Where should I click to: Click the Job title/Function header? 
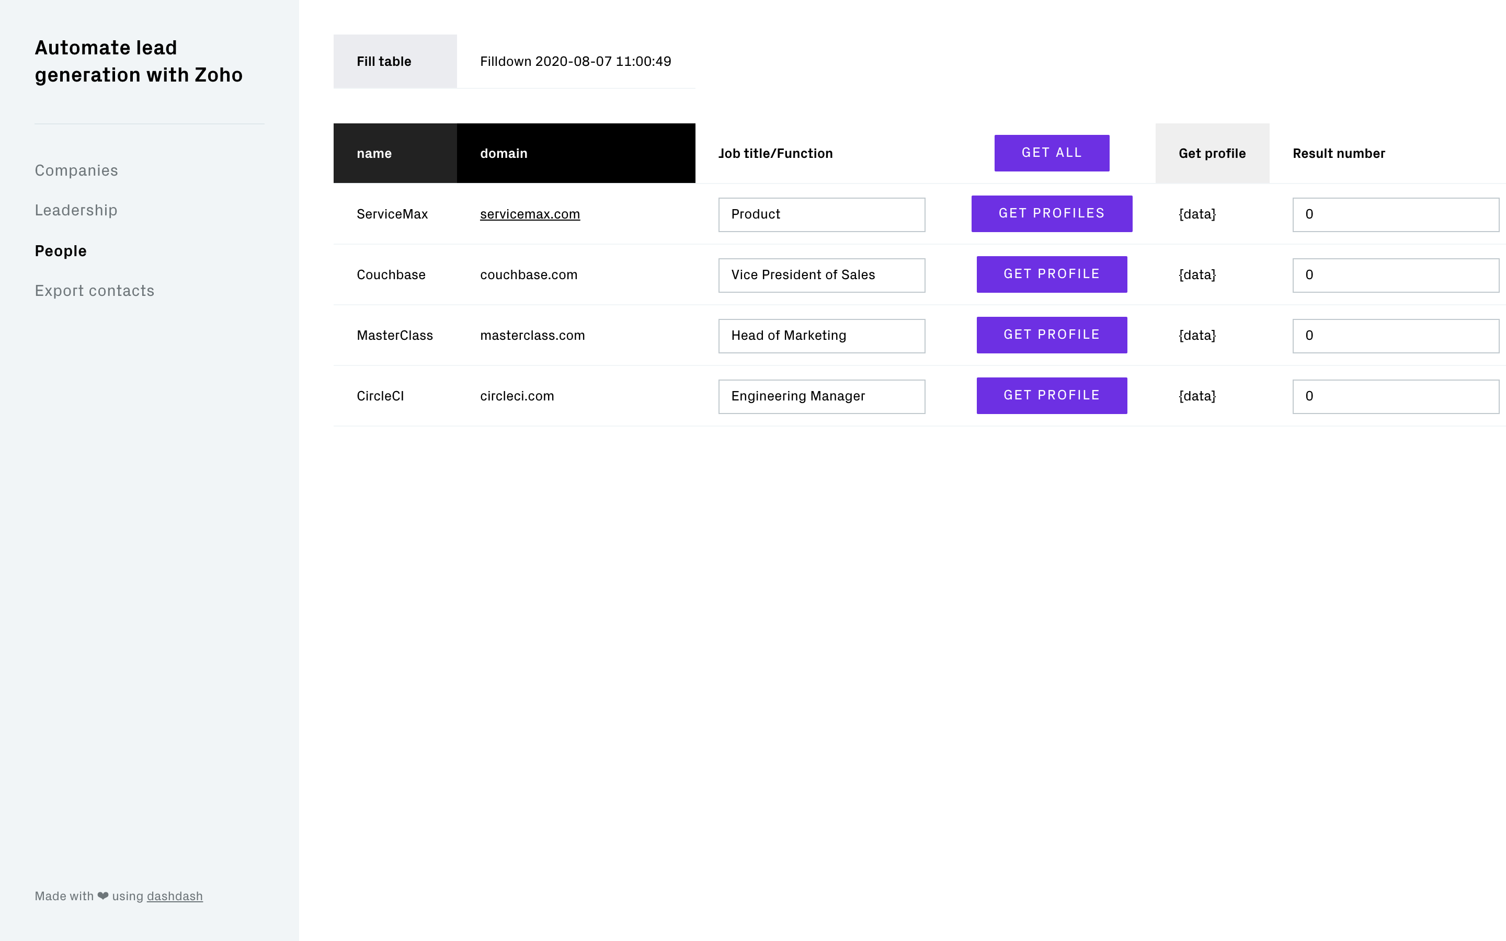click(x=775, y=154)
